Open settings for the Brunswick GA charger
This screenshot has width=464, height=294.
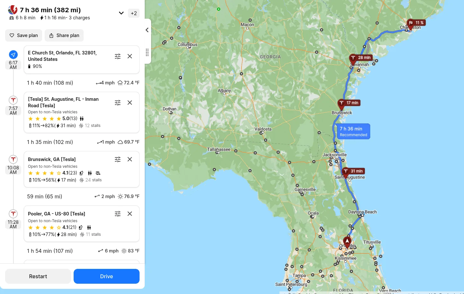[118, 159]
